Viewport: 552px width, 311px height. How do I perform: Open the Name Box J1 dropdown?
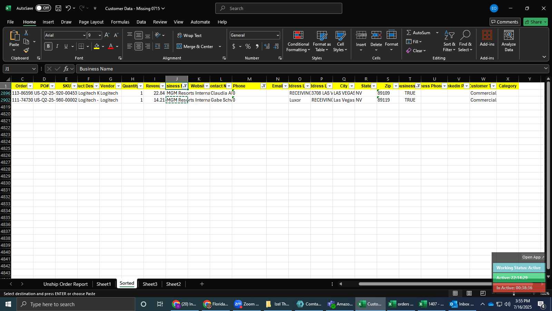(x=34, y=69)
